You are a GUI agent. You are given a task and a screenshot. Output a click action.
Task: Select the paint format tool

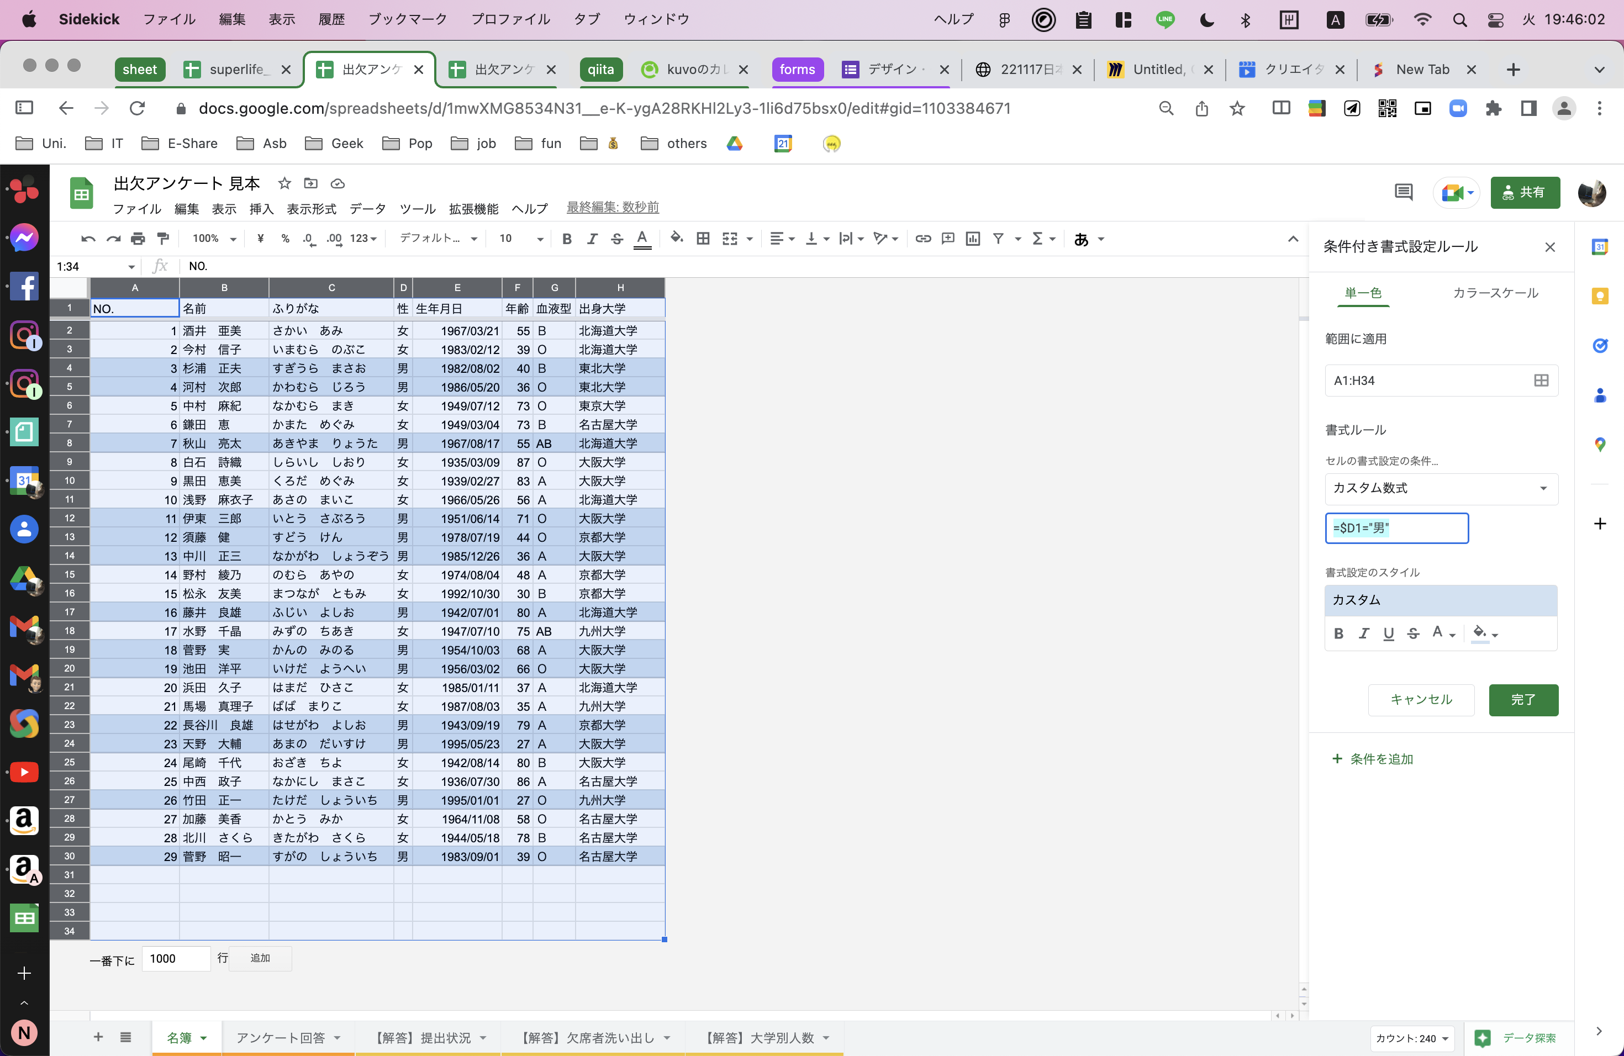coord(162,239)
